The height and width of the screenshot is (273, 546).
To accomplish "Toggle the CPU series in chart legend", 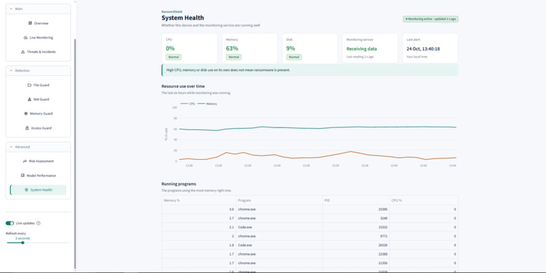I will point(188,104).
